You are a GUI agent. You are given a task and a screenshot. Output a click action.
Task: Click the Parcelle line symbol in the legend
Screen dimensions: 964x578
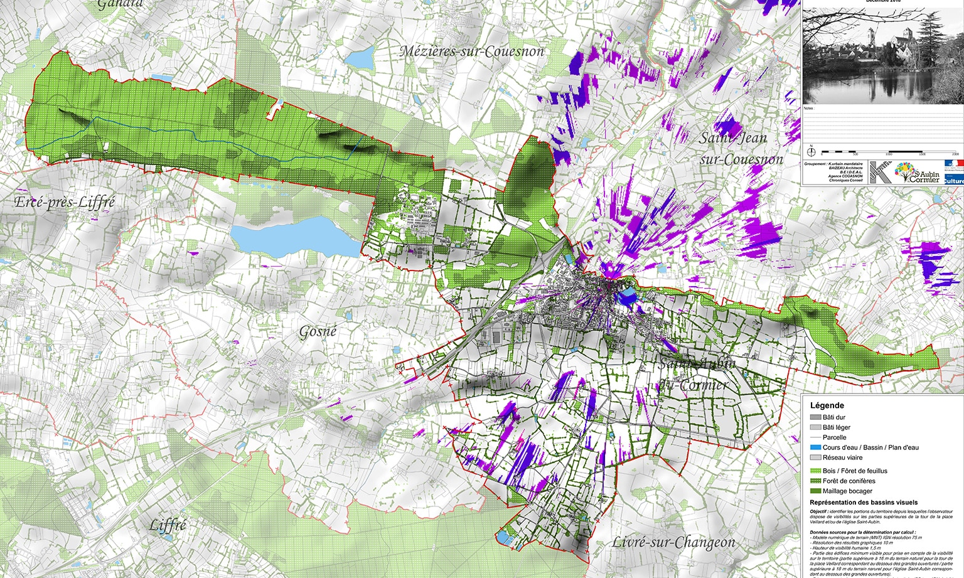pos(815,437)
